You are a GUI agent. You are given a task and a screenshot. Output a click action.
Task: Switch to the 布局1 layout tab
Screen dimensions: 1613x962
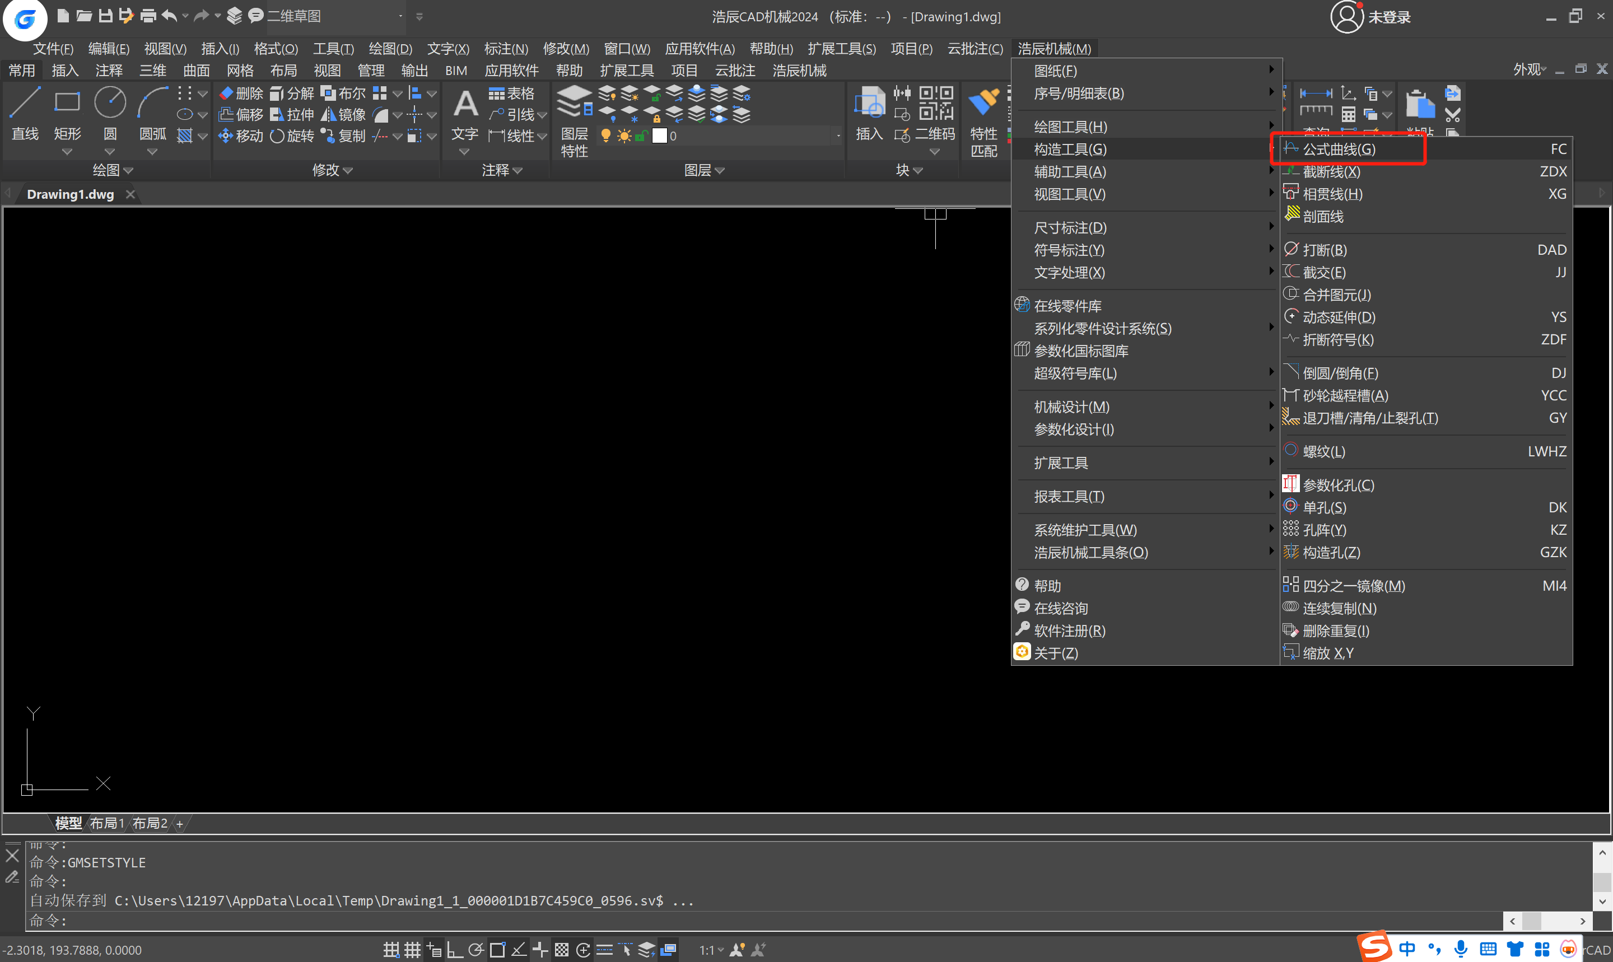(x=106, y=823)
